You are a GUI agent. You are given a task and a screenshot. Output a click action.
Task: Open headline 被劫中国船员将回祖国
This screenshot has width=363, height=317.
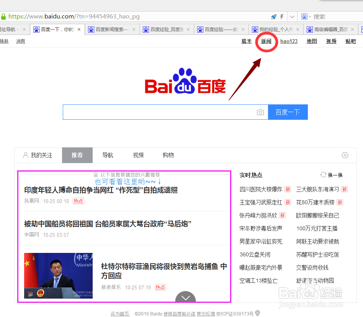coord(108,224)
